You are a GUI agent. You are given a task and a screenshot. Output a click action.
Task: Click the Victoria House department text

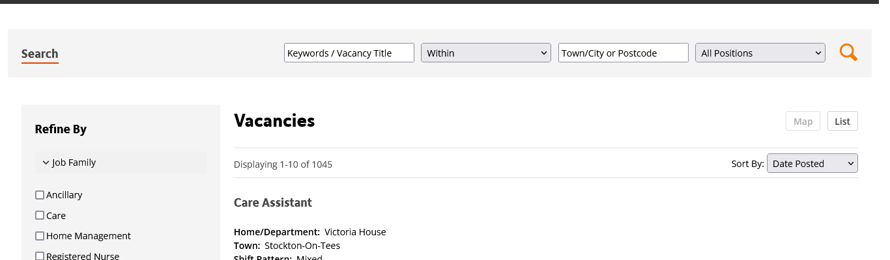click(x=355, y=232)
